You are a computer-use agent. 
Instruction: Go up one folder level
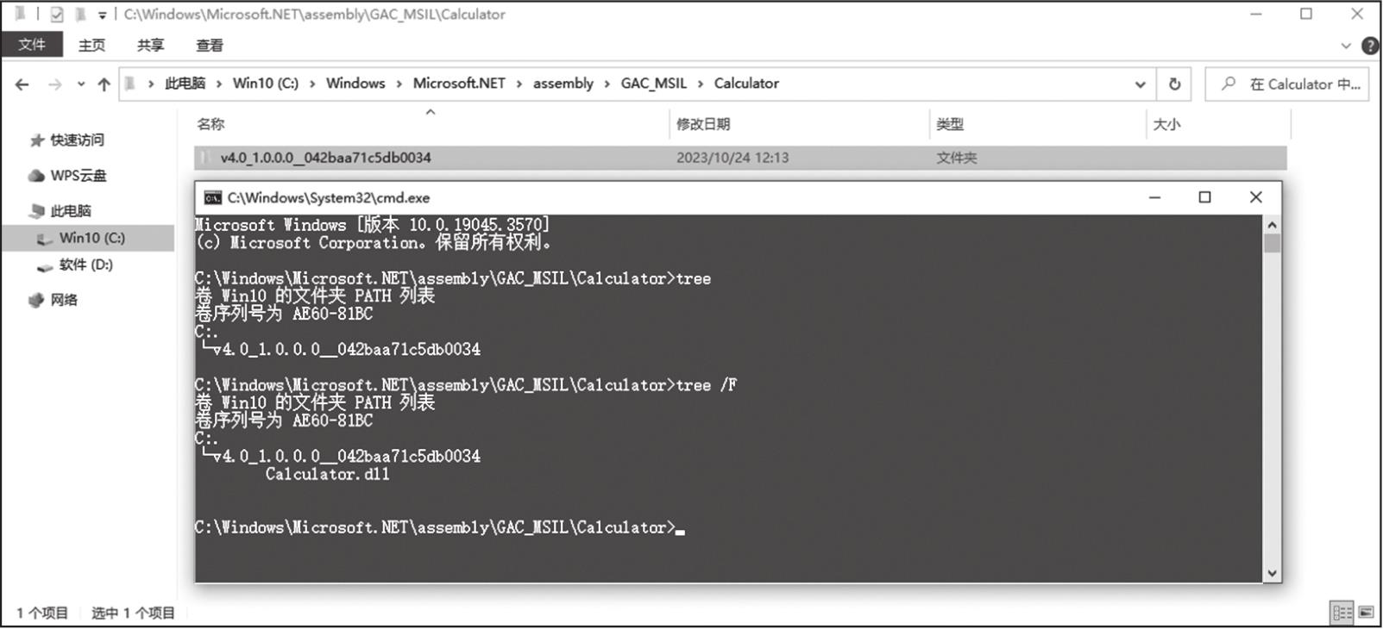pos(104,84)
